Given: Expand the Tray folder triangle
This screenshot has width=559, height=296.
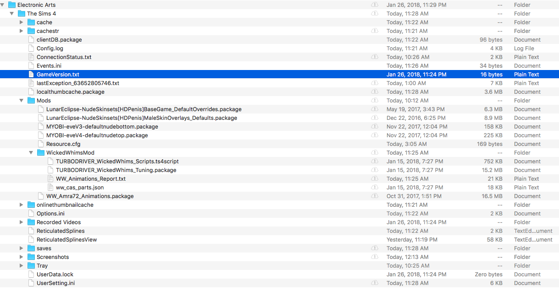Looking at the screenshot, I should tap(22, 266).
